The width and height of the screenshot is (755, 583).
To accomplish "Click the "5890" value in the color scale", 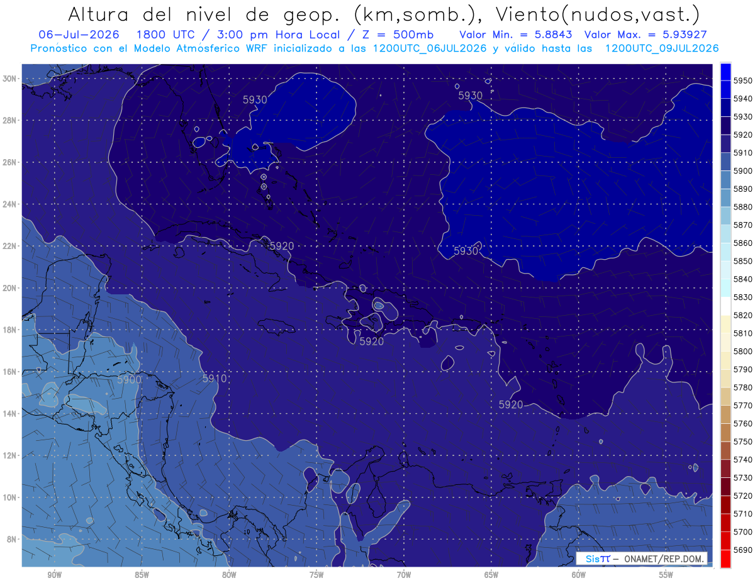I will pos(743,189).
